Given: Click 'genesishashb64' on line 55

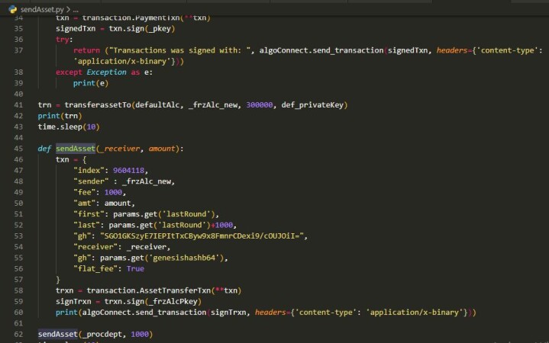Looking at the screenshot, I should (184, 258).
